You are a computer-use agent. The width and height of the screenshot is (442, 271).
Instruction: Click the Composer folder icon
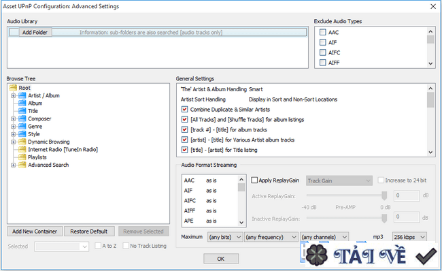click(x=22, y=118)
